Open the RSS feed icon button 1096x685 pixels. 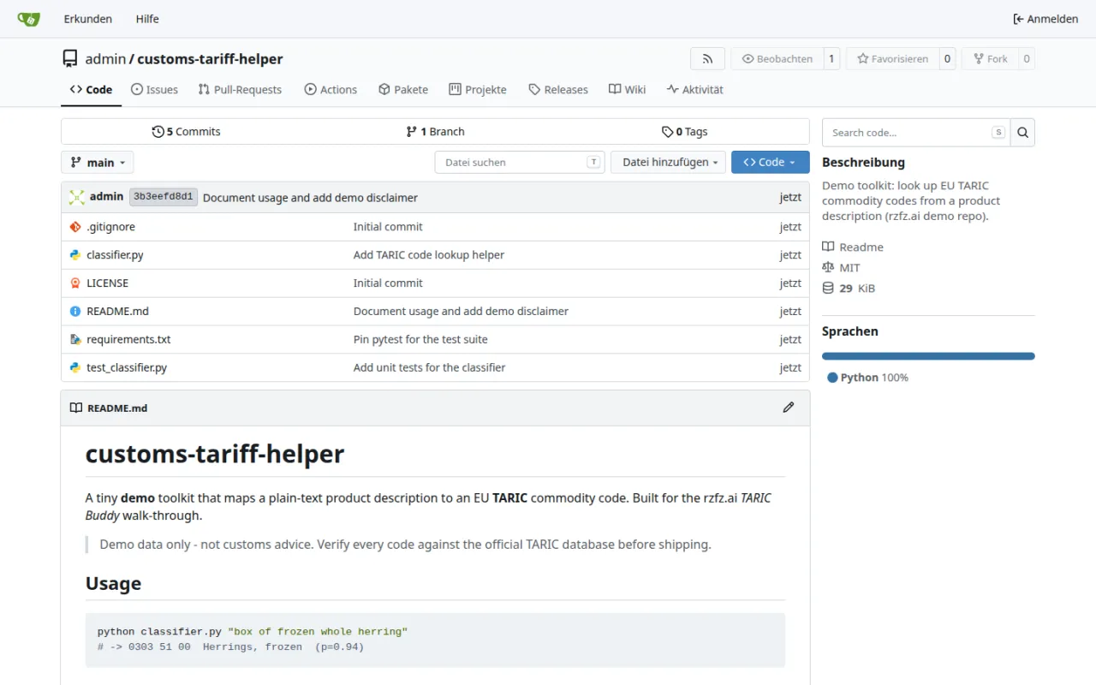pos(707,59)
